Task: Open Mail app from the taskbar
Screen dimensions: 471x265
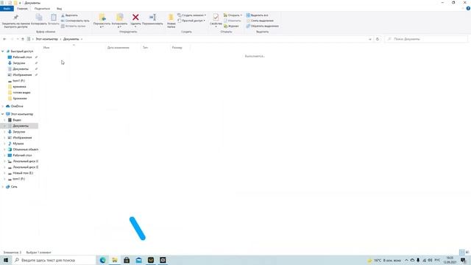Action: point(138,260)
